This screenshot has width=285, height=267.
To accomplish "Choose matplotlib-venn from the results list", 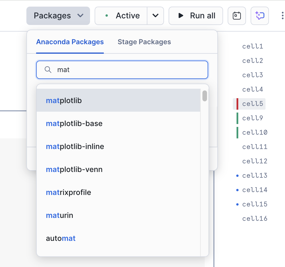I will [x=74, y=169].
